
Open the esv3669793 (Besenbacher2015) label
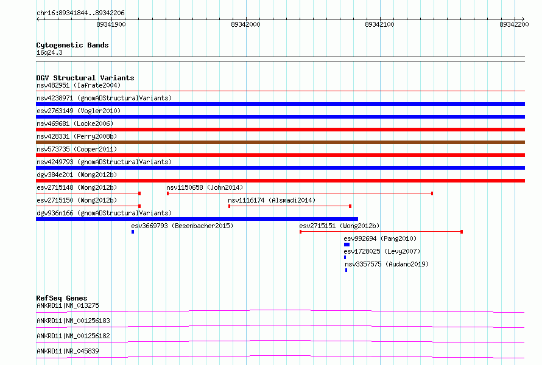tap(182, 226)
